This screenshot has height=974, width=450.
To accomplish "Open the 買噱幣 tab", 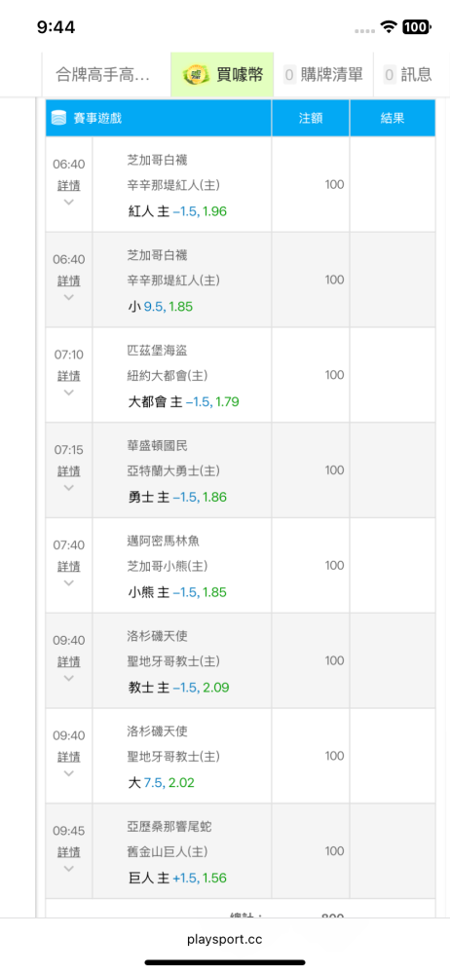I will [x=222, y=75].
